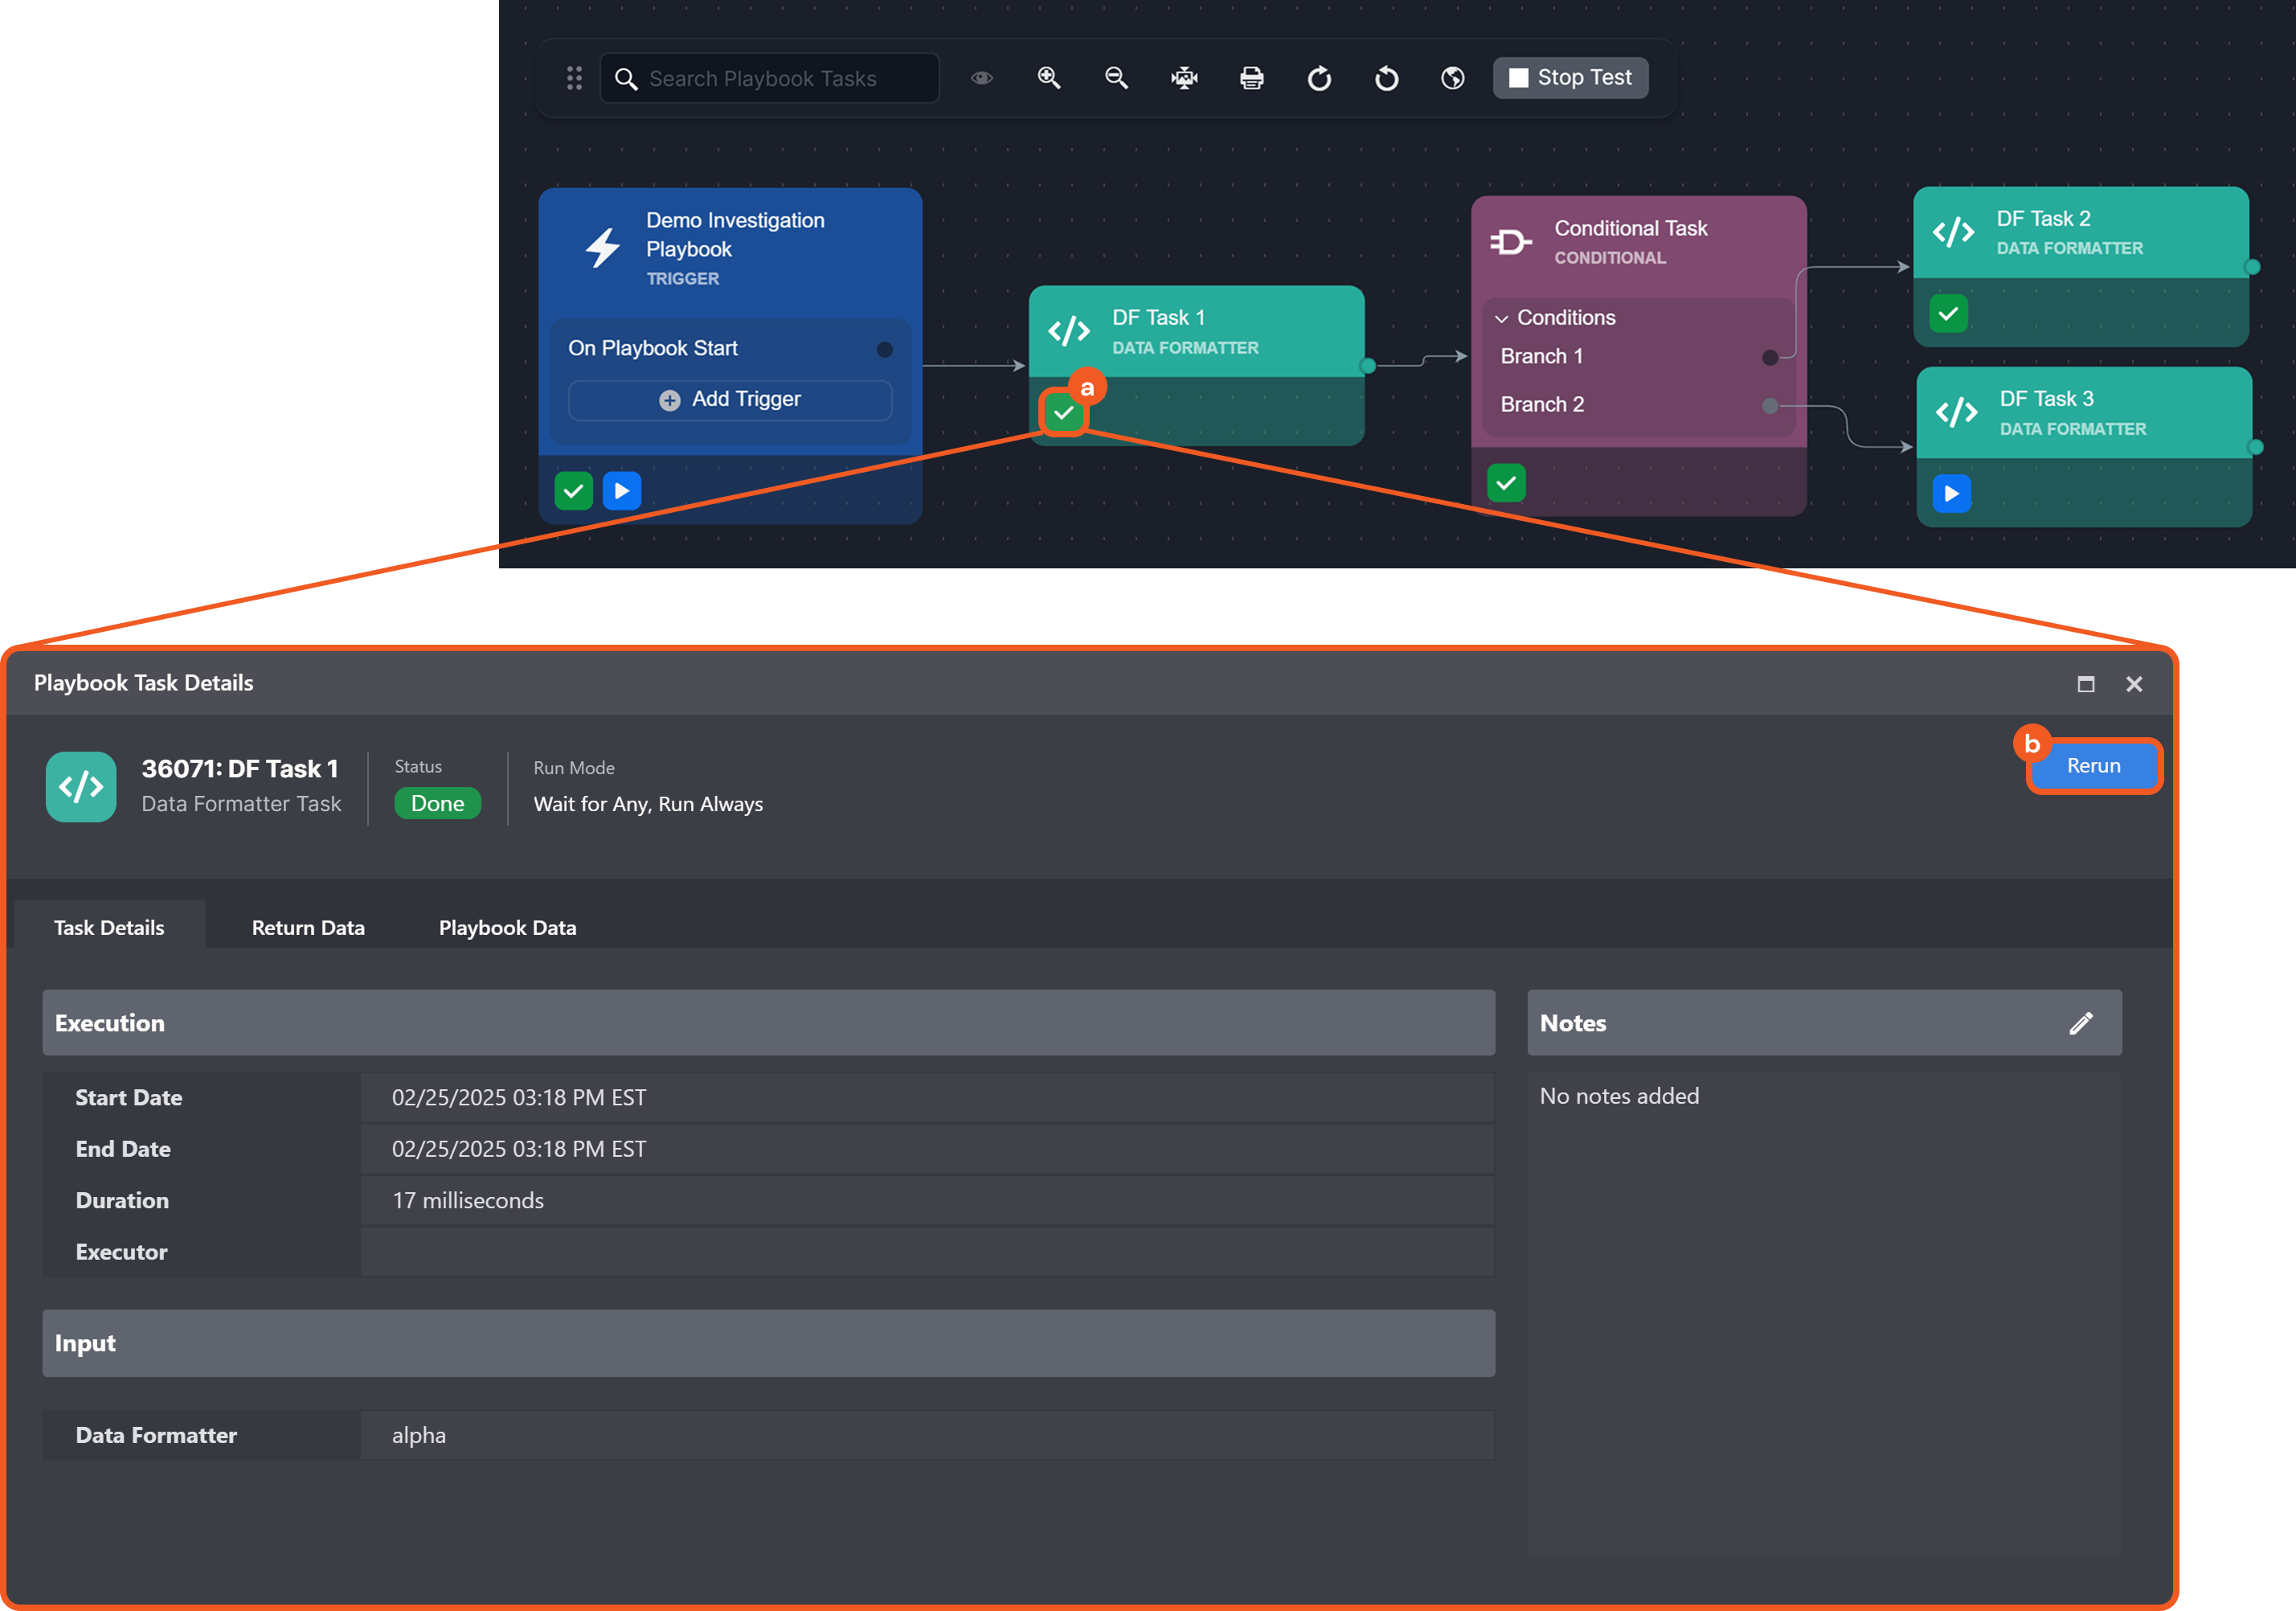The width and height of the screenshot is (2296, 1611).
Task: Collapse the Conditions section chevron
Action: 1501,318
